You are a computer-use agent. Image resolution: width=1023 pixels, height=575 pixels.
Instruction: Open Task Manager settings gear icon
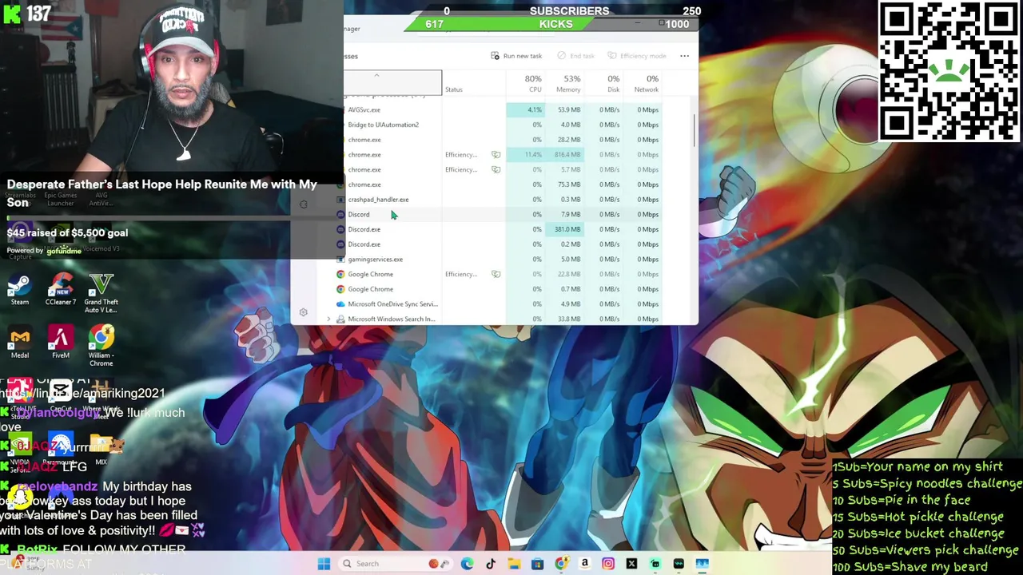click(x=303, y=312)
